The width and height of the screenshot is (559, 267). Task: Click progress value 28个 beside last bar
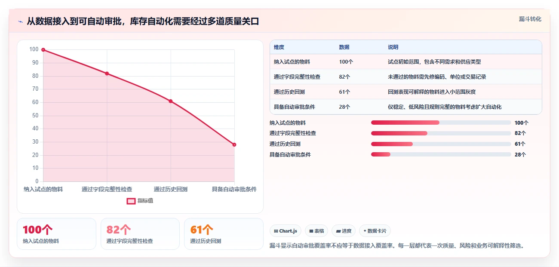(x=520, y=154)
